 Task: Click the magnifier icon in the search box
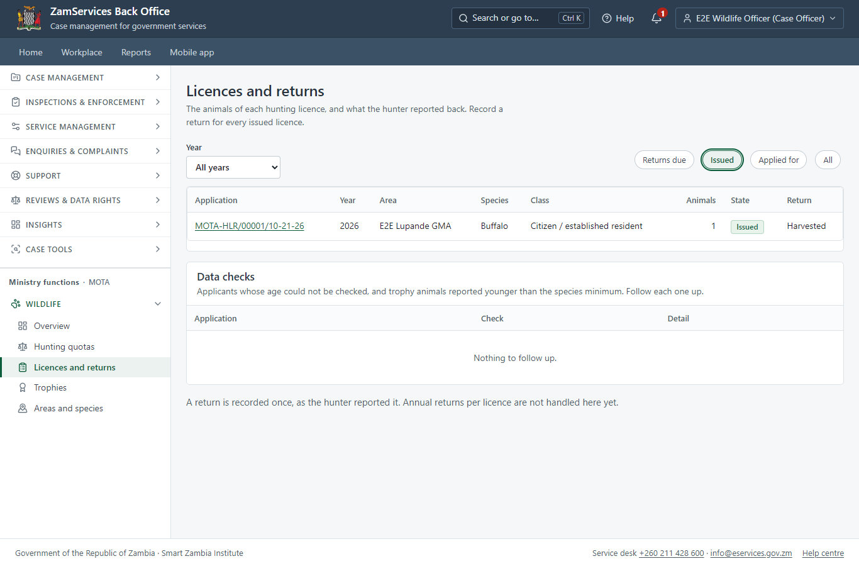(x=463, y=18)
